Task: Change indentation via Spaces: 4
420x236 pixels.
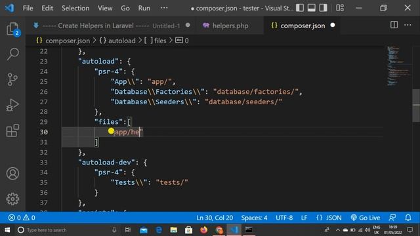Action: coord(254,218)
